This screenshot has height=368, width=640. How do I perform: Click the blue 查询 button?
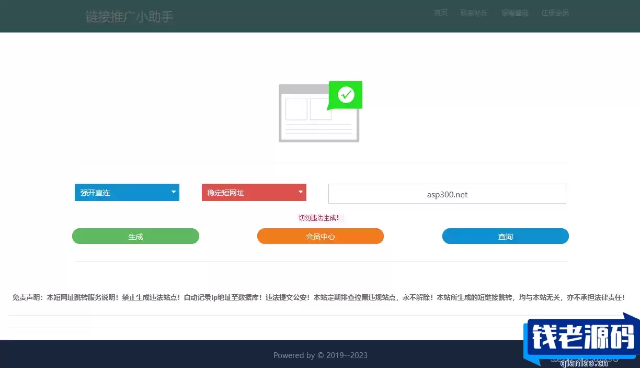coord(506,236)
